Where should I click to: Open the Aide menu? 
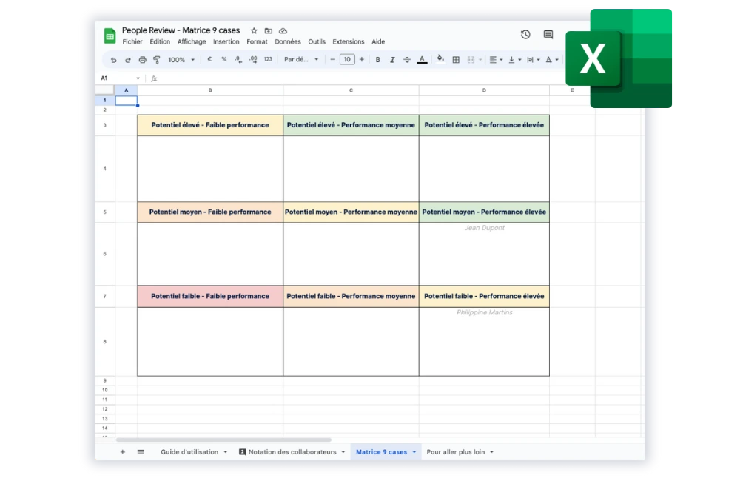tap(378, 41)
